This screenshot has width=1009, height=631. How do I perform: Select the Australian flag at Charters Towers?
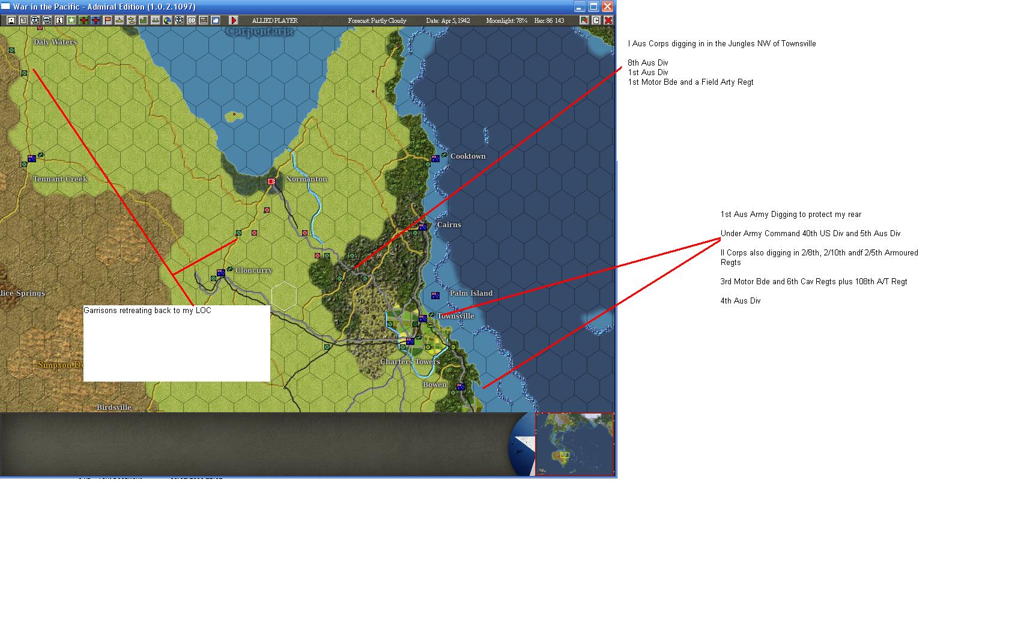[410, 341]
